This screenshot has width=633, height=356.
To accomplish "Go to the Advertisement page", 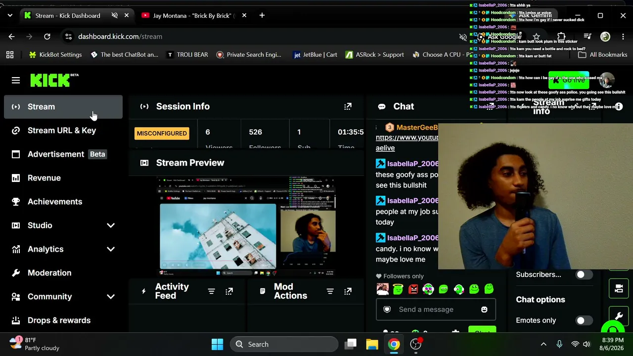I will click(x=63, y=154).
